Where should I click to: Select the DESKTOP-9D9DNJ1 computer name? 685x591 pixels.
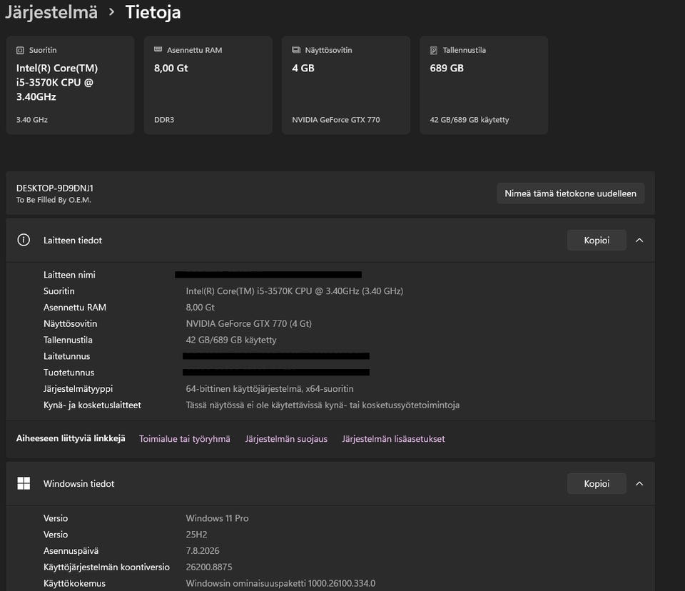pyautogui.click(x=55, y=188)
